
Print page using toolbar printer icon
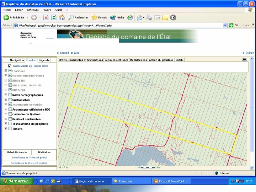click(x=149, y=17)
